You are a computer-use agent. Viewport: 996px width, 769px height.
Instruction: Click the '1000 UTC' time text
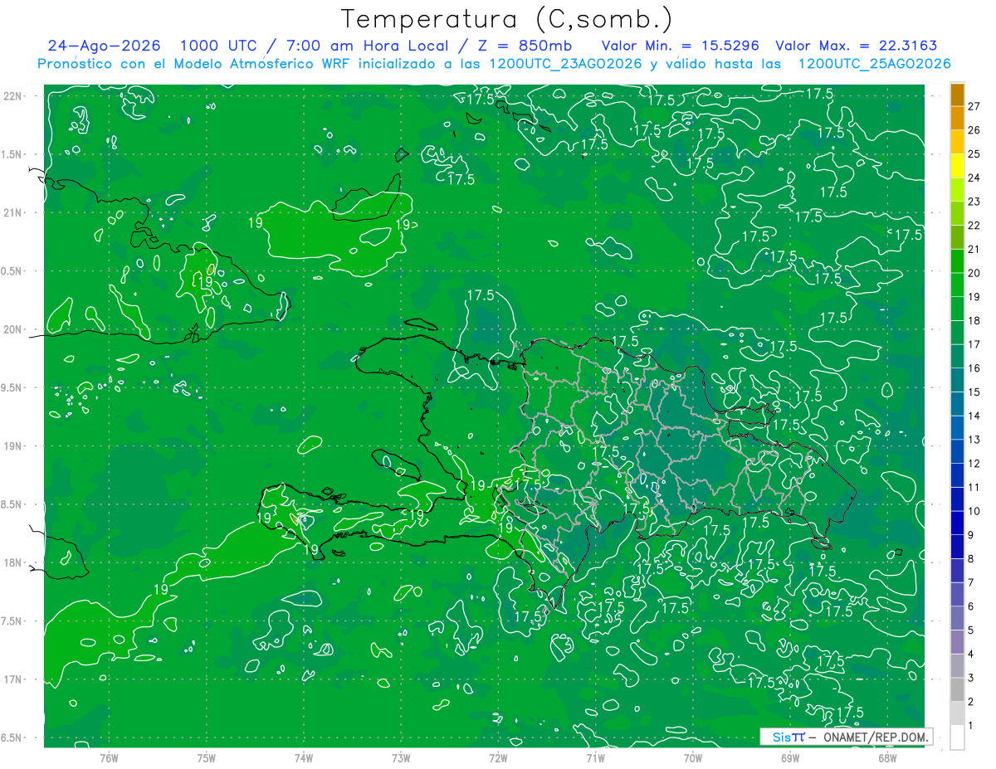[x=219, y=46]
